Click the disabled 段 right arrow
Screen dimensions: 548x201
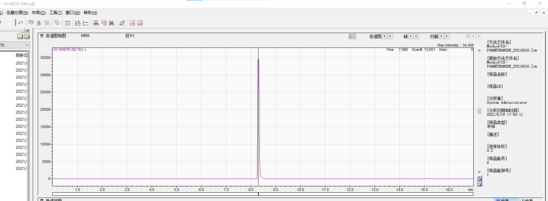pos(479,36)
